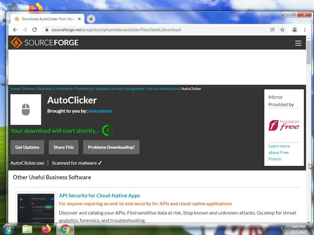The width and height of the screenshot is (314, 235).
Task: Click the Firefox desktop shortcut icon
Action: 36,7
